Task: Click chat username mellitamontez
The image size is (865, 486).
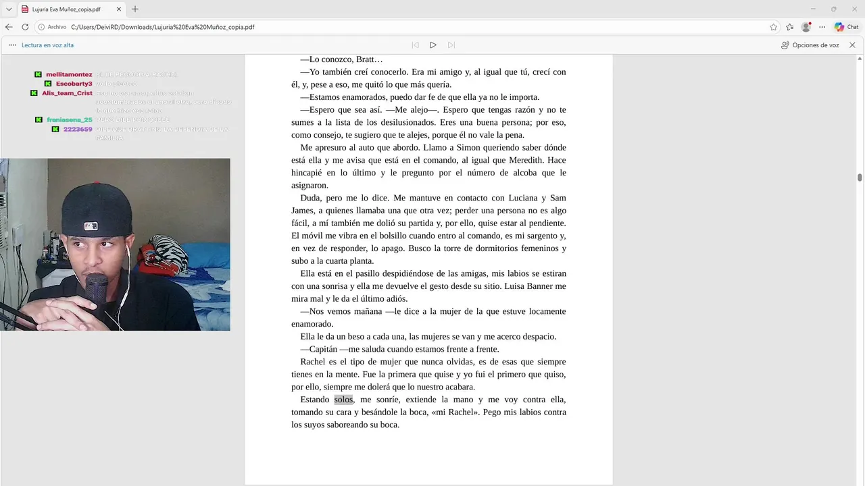Action: 69,74
